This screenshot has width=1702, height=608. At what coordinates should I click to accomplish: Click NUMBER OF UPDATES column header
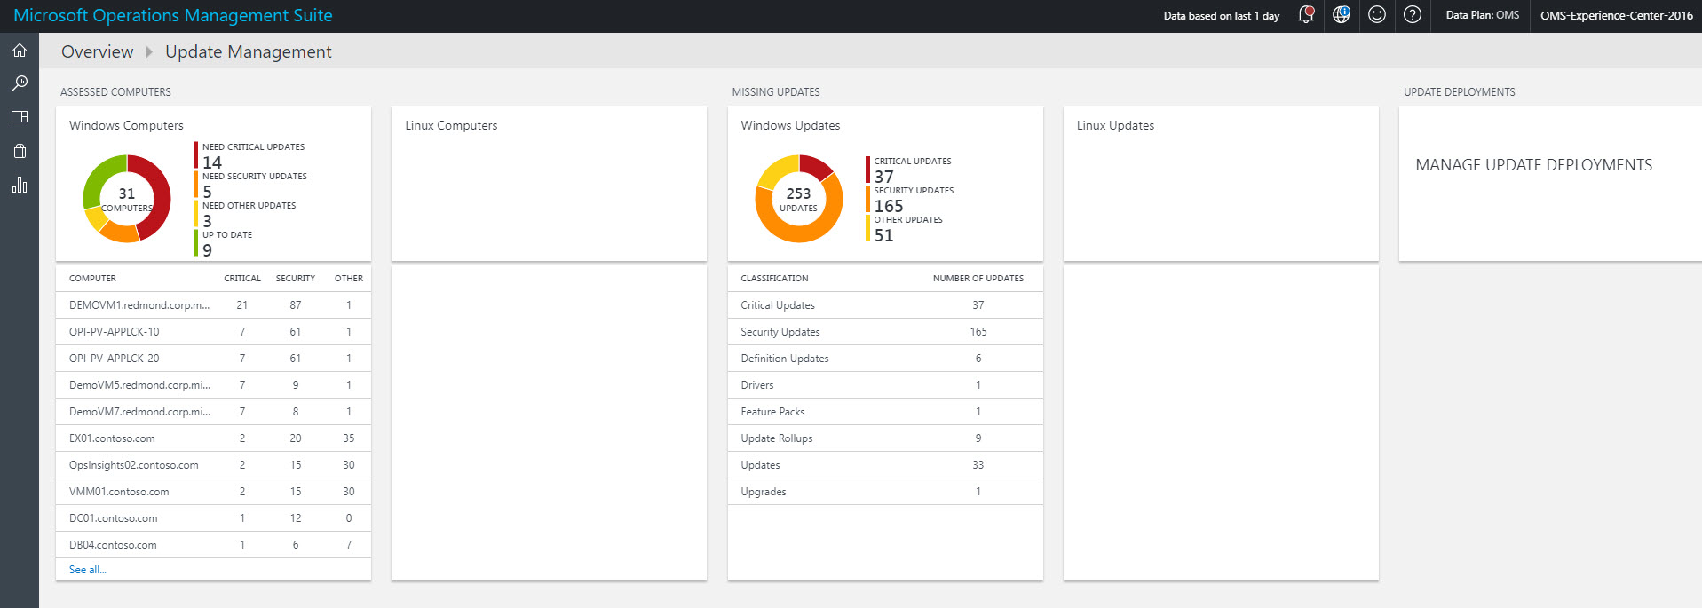(978, 279)
